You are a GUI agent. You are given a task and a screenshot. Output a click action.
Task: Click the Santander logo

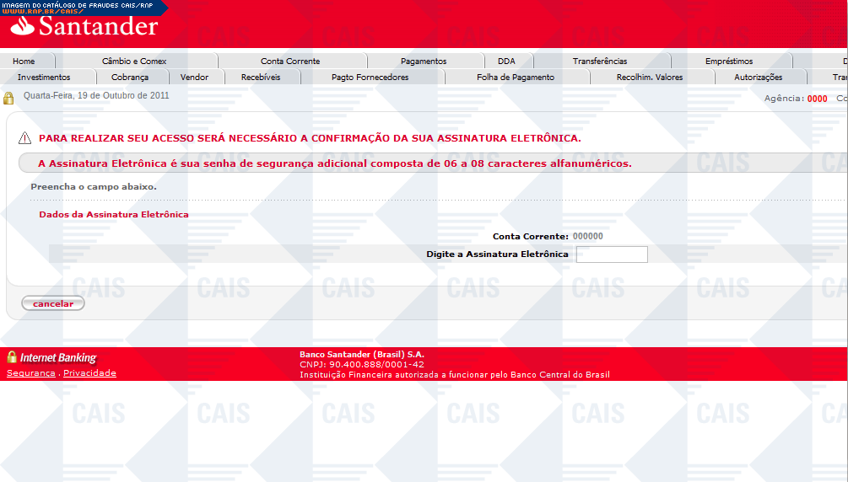pos(85,26)
